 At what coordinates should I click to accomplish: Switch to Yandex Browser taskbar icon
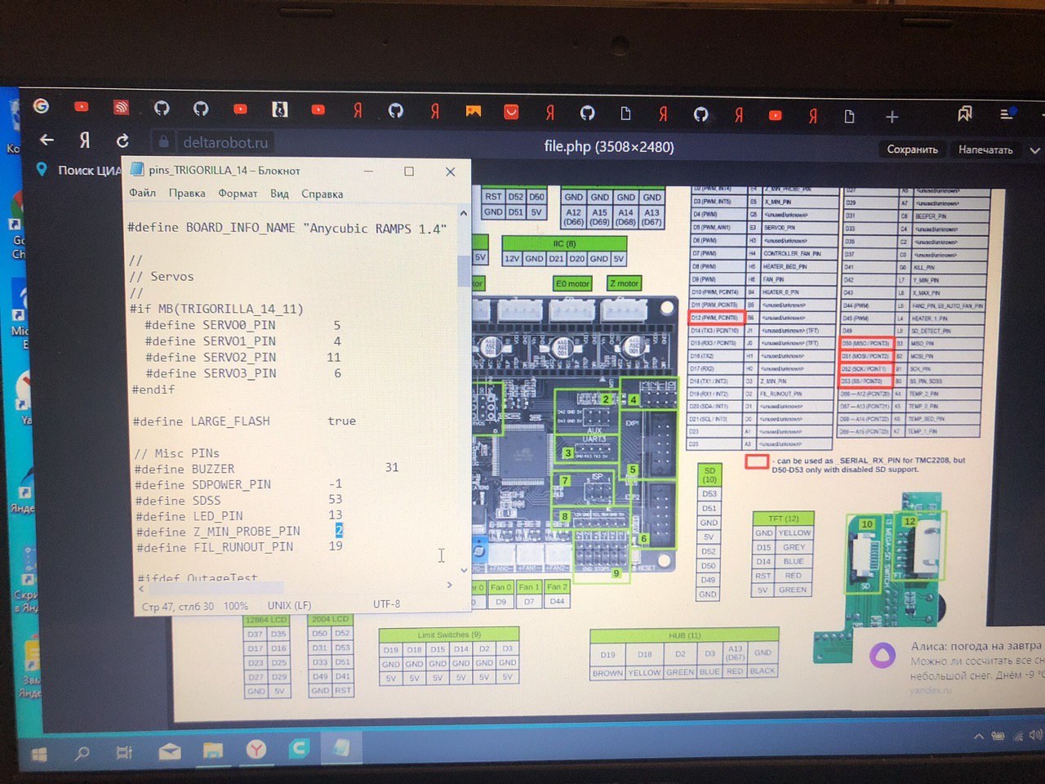point(256,749)
